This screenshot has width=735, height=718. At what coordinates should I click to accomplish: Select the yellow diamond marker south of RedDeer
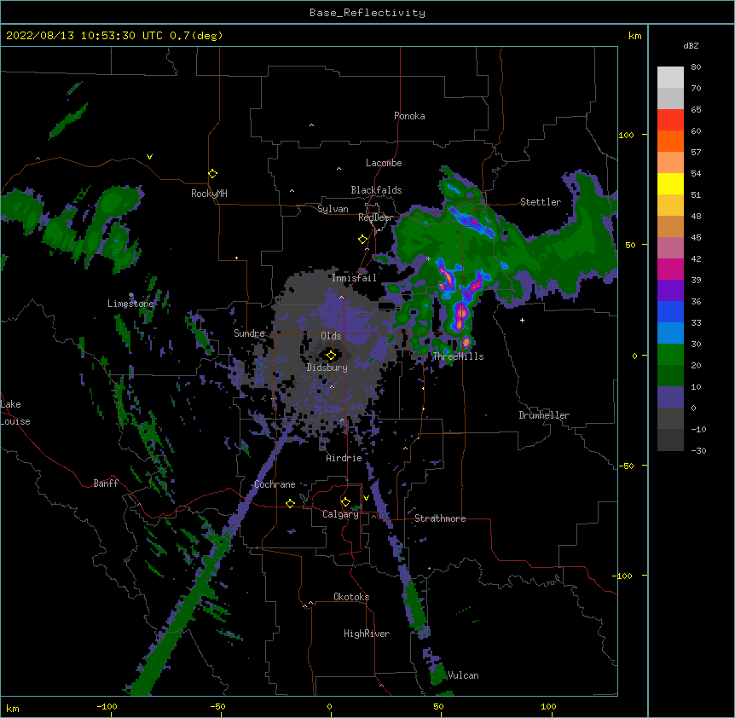(x=362, y=240)
